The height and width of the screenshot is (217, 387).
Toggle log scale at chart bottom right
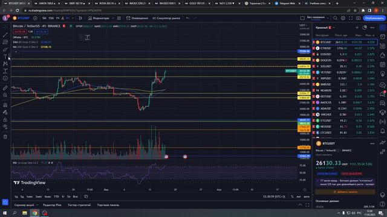[x=299, y=197]
